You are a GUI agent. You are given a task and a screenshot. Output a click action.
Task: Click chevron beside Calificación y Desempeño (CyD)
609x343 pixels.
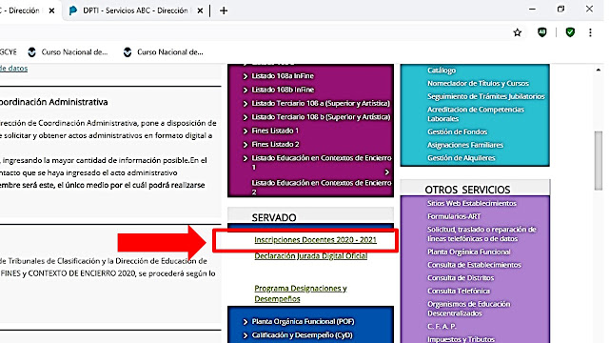click(246, 335)
